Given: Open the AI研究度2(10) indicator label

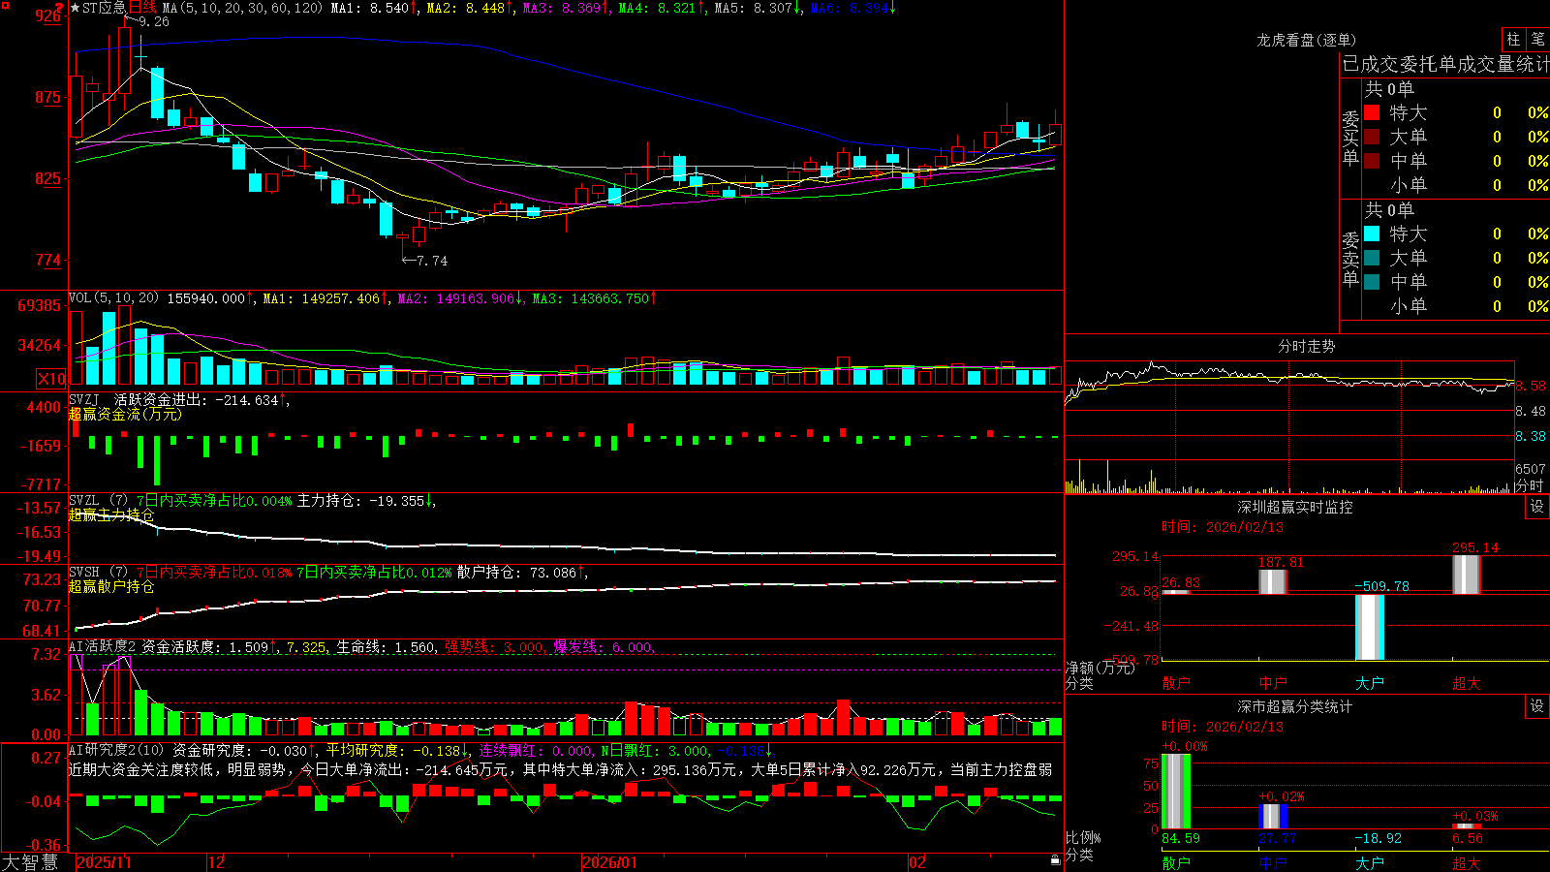Looking at the screenshot, I should tap(117, 750).
